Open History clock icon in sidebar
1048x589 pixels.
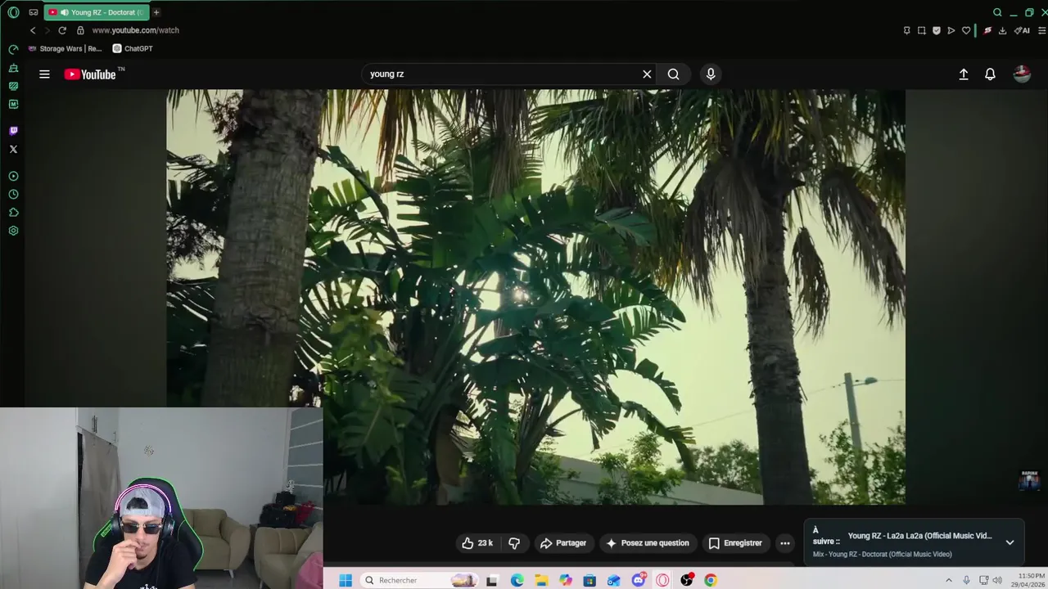(13, 195)
